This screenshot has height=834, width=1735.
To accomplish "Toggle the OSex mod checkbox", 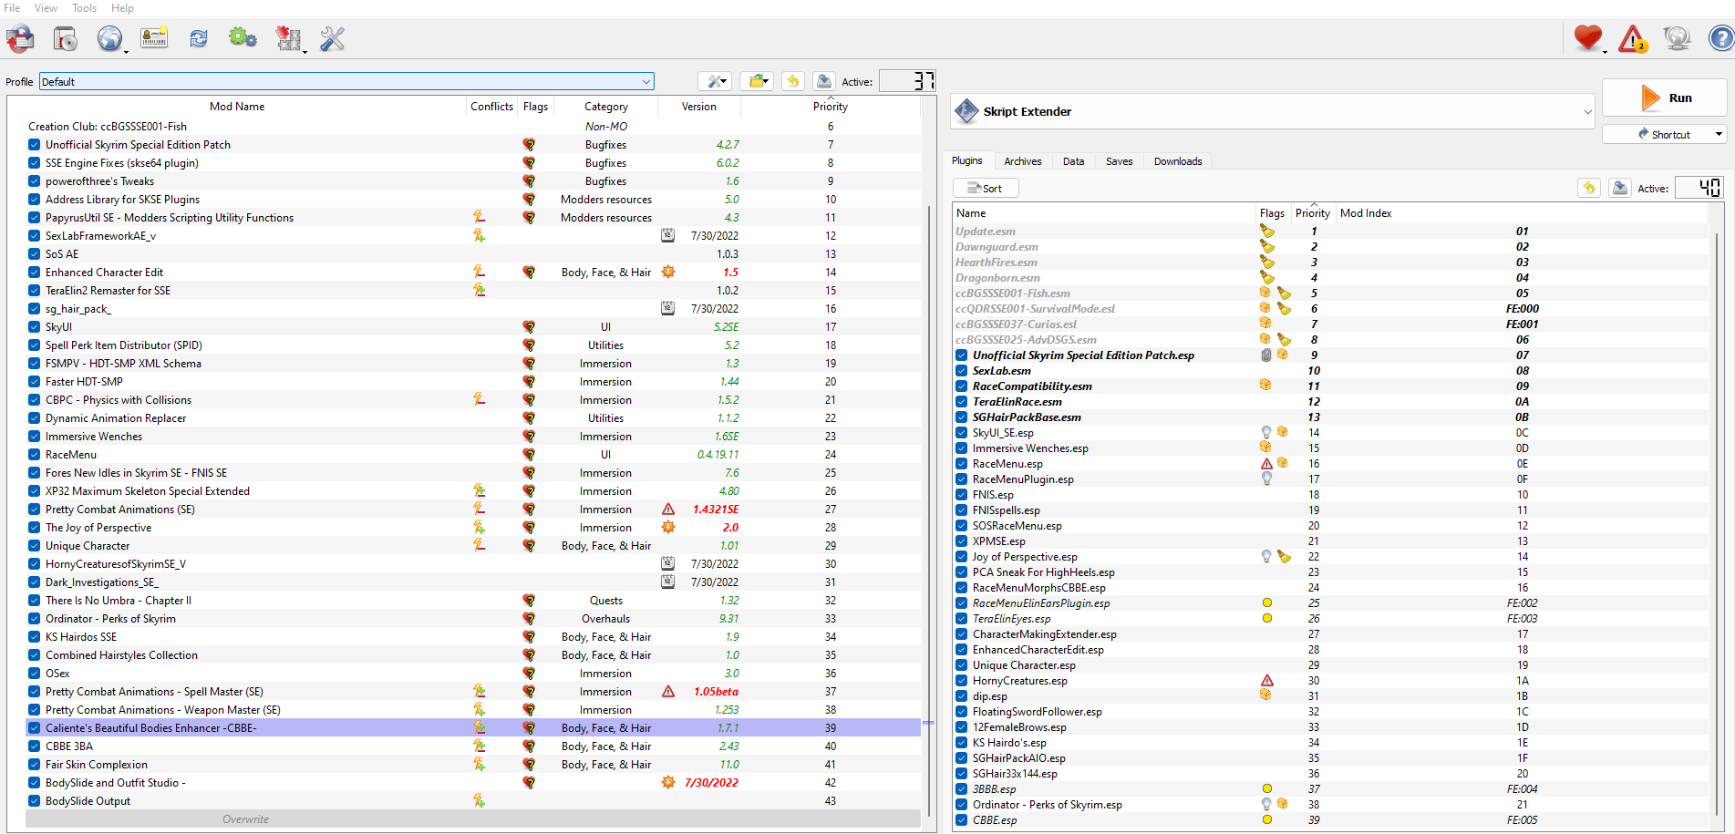I will [34, 674].
